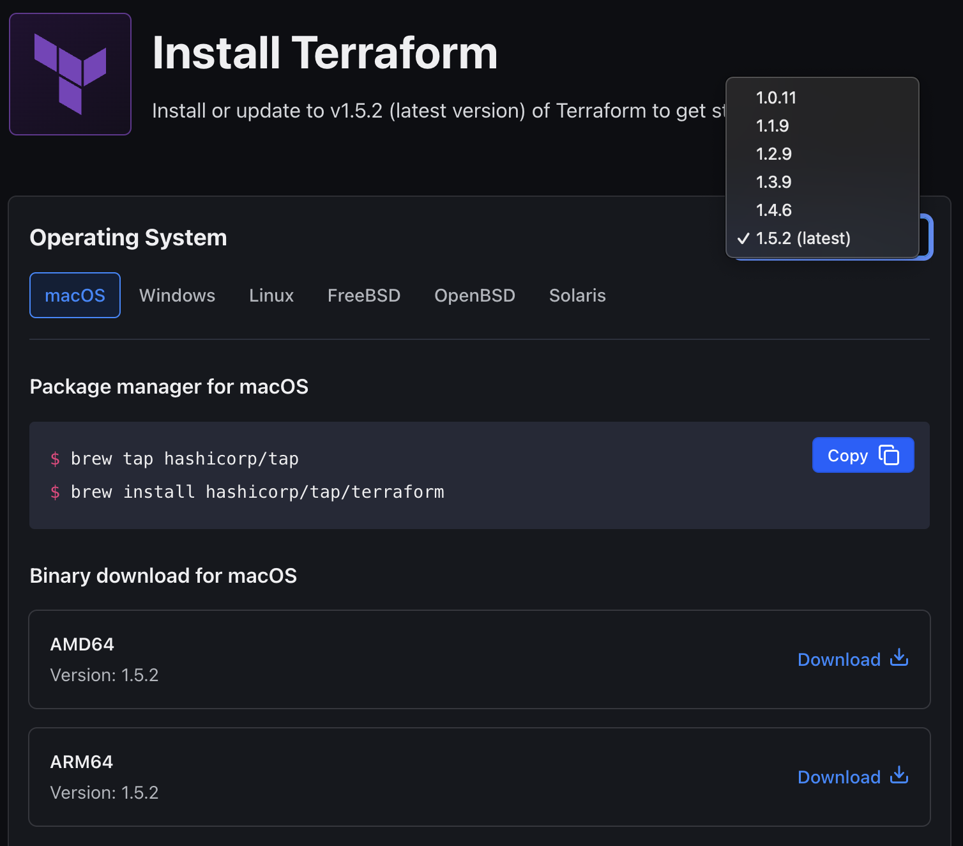This screenshot has width=963, height=846.
Task: Open the FreeBSD tab
Action: coord(364,295)
